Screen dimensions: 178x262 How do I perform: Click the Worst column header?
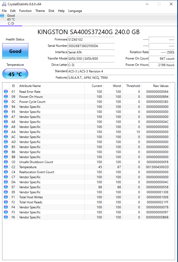point(113,86)
